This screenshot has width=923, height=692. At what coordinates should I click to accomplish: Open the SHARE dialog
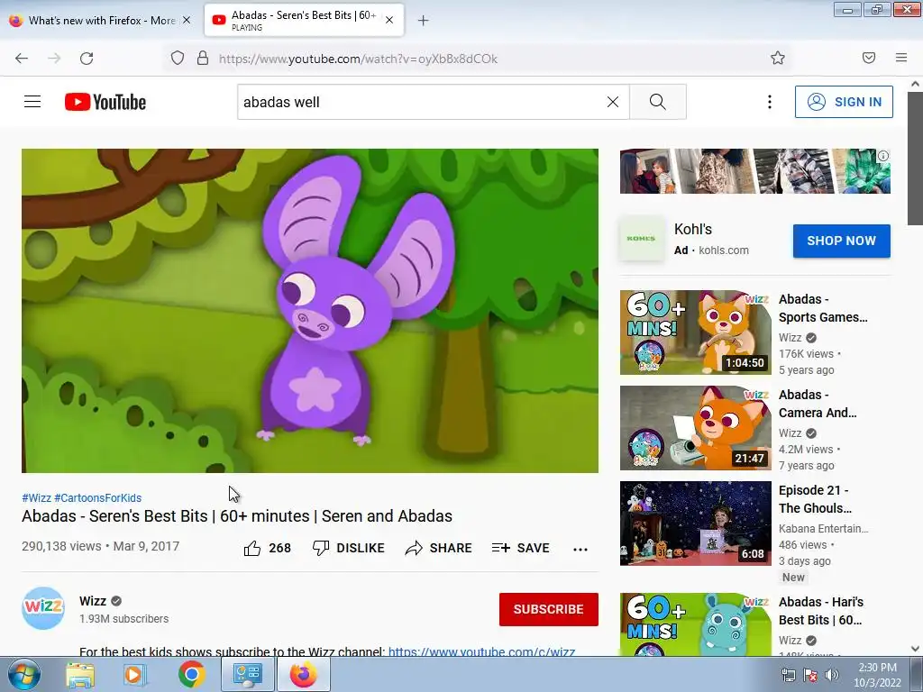(439, 548)
